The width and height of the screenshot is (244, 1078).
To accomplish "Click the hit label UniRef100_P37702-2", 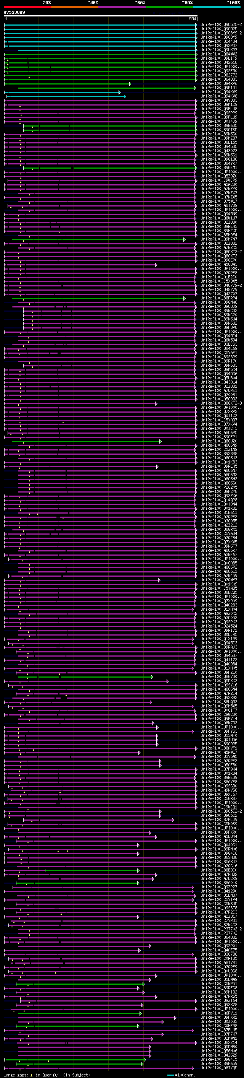I will (221, 929).
